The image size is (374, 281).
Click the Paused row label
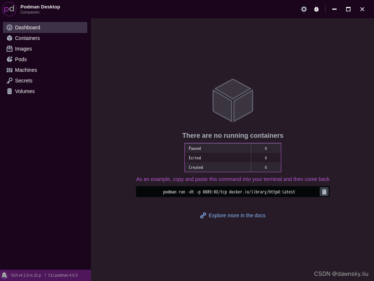(195, 148)
